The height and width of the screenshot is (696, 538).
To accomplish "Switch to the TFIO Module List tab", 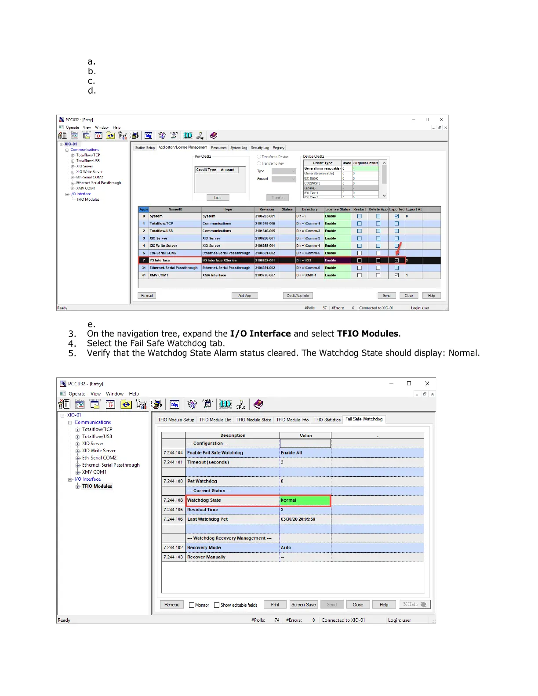I will coord(215,420).
